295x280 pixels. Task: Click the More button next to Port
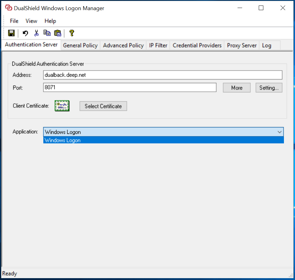pyautogui.click(x=237, y=88)
